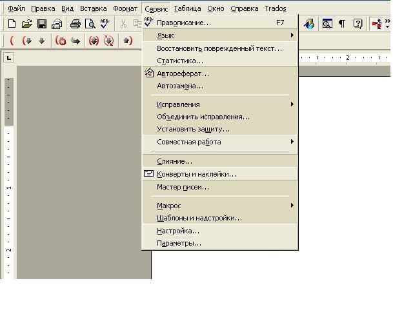Toggle the Document Map icon
Image resolution: width=413 pixels, height=330 pixels.
point(327,24)
